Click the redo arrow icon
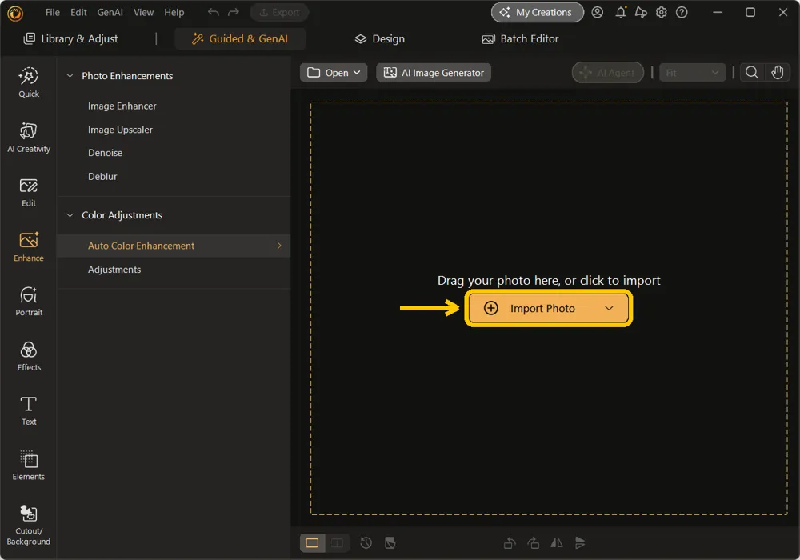Image resolution: width=800 pixels, height=560 pixels. click(x=233, y=12)
